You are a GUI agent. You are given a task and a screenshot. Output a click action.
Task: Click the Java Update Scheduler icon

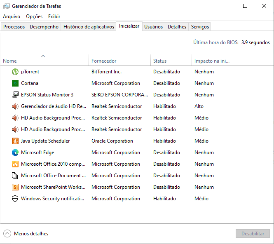[15, 141]
